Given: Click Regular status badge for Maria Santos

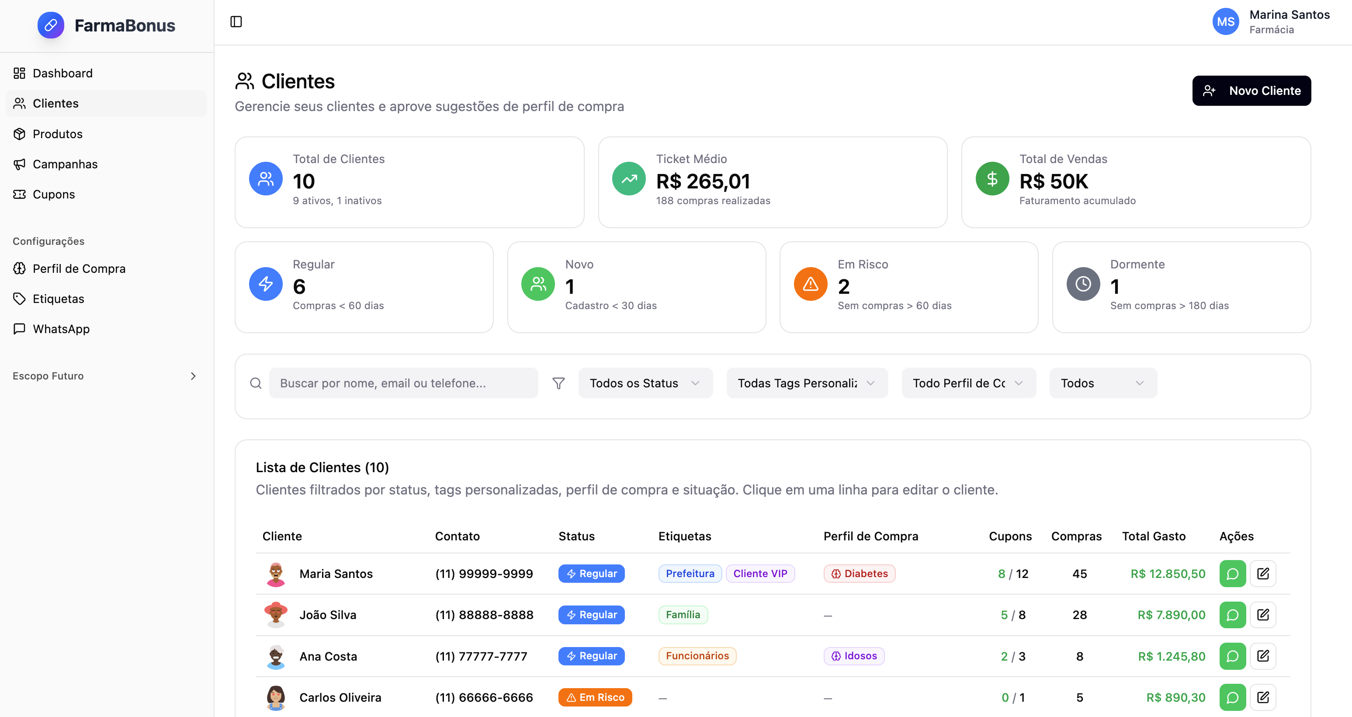Looking at the screenshot, I should click(591, 574).
